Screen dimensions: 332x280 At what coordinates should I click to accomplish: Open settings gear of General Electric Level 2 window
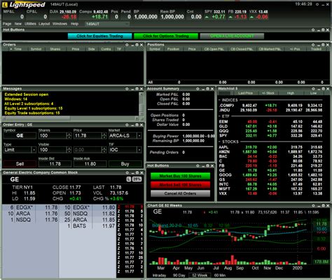click(127, 173)
